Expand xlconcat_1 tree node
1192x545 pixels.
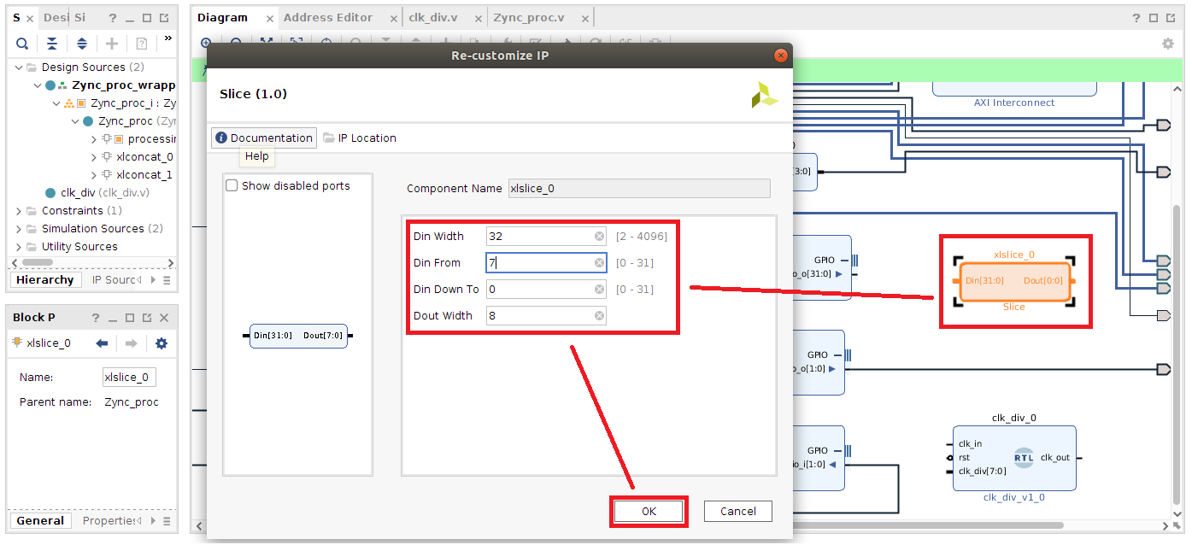point(94,175)
